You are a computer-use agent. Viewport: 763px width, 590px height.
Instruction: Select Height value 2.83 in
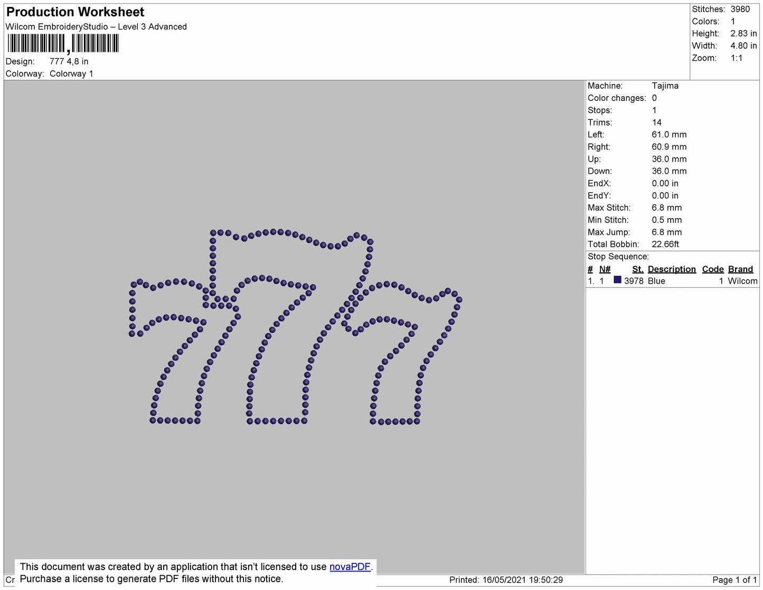pyautogui.click(x=743, y=33)
